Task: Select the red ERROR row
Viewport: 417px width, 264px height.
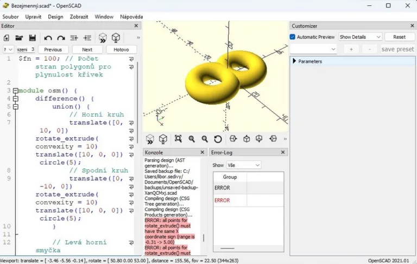Action: pyautogui.click(x=248, y=200)
